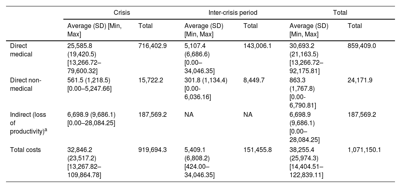Select the Direct non-medical row label
This screenshot has height=188, width=401.
[x=26, y=84]
